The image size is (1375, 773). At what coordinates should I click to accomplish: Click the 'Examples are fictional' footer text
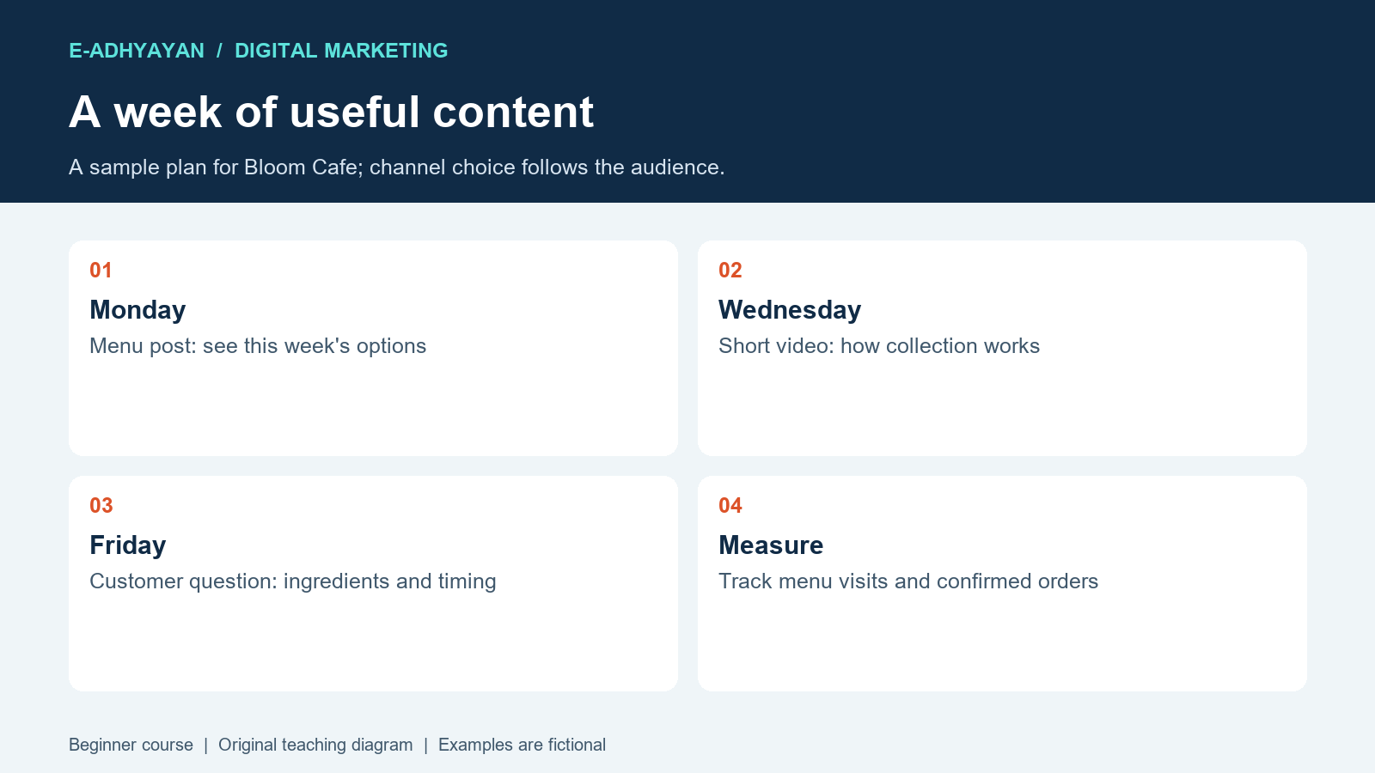coord(522,745)
